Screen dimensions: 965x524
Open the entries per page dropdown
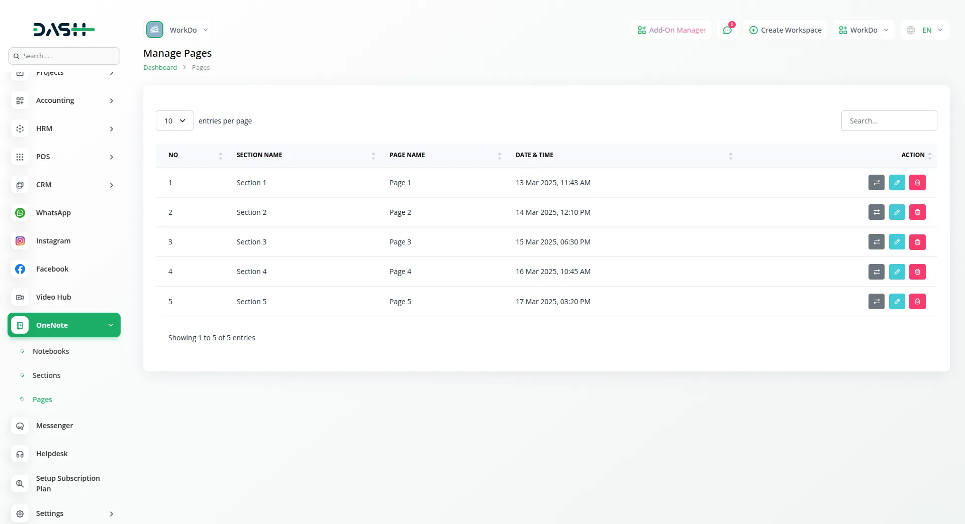(x=174, y=120)
